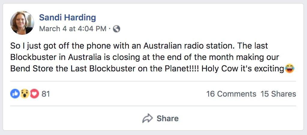The width and height of the screenshot is (307, 135).
Task: Click the globe Public audience icon
Action: (x=117, y=29)
